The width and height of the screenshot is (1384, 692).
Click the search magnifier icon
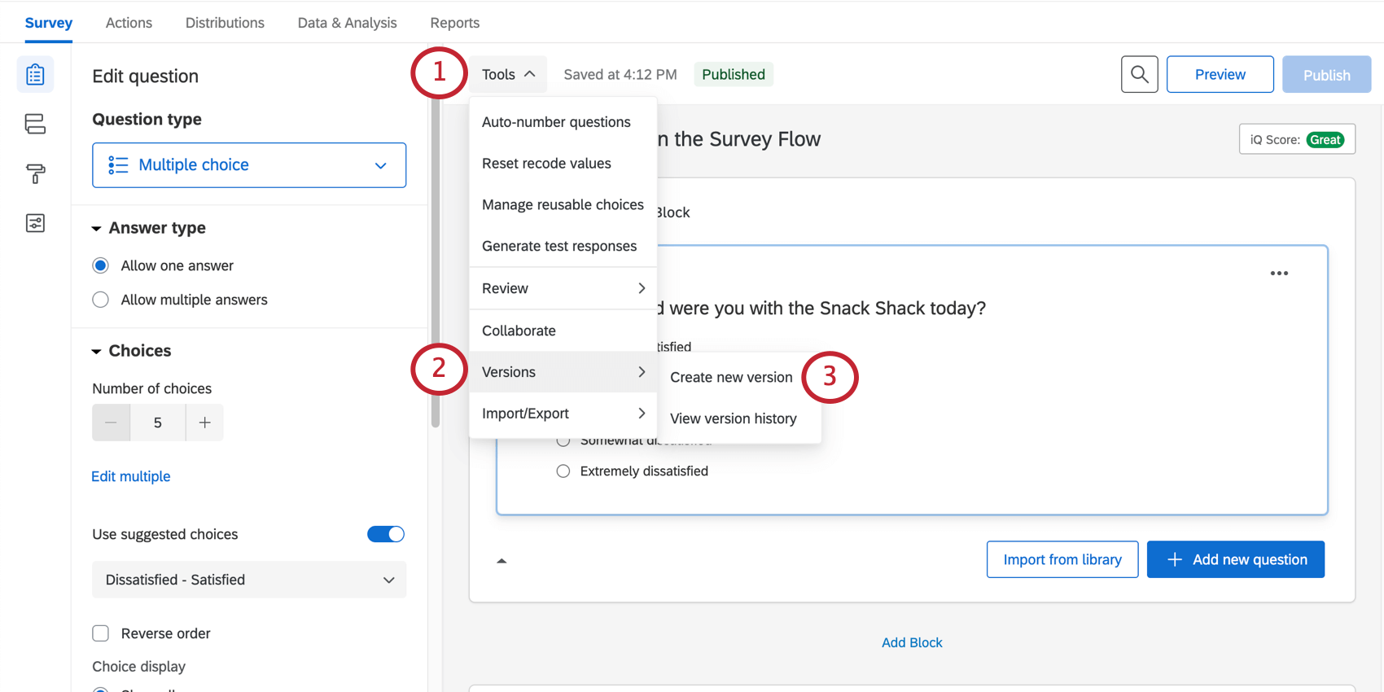[x=1139, y=75]
